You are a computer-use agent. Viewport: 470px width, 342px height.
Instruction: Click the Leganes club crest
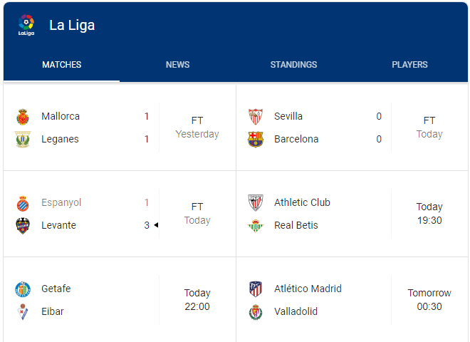coord(23,140)
